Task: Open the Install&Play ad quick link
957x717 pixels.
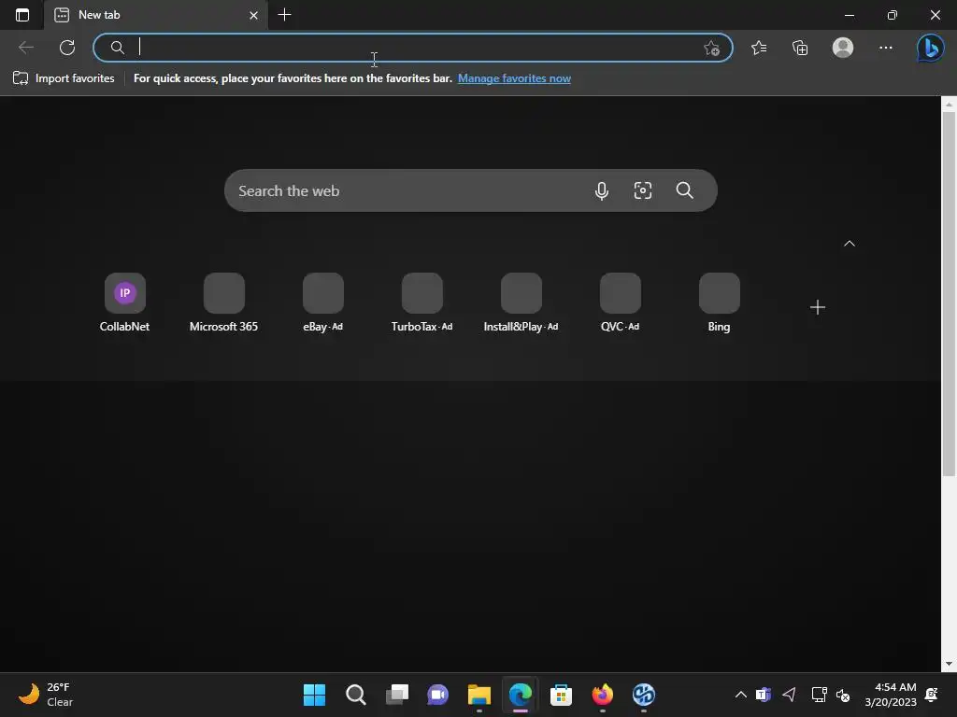Action: [521, 303]
